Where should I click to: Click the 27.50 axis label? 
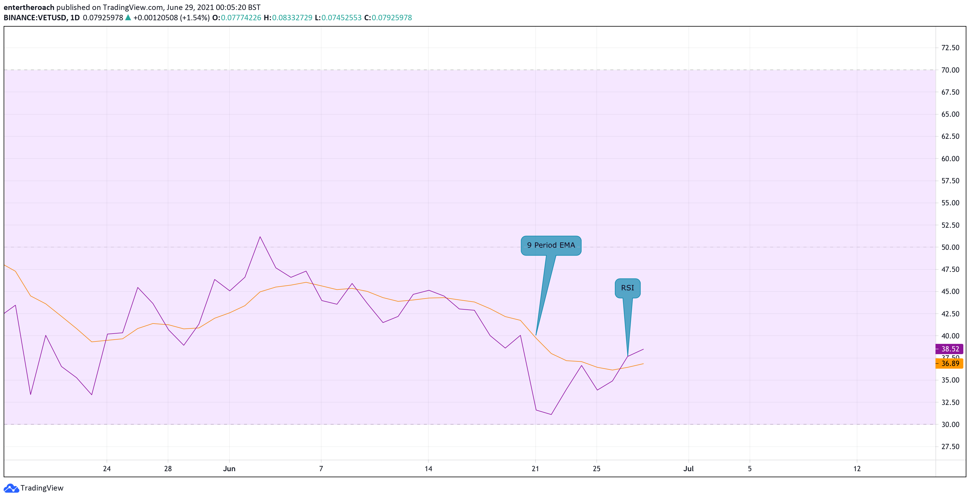click(x=950, y=447)
